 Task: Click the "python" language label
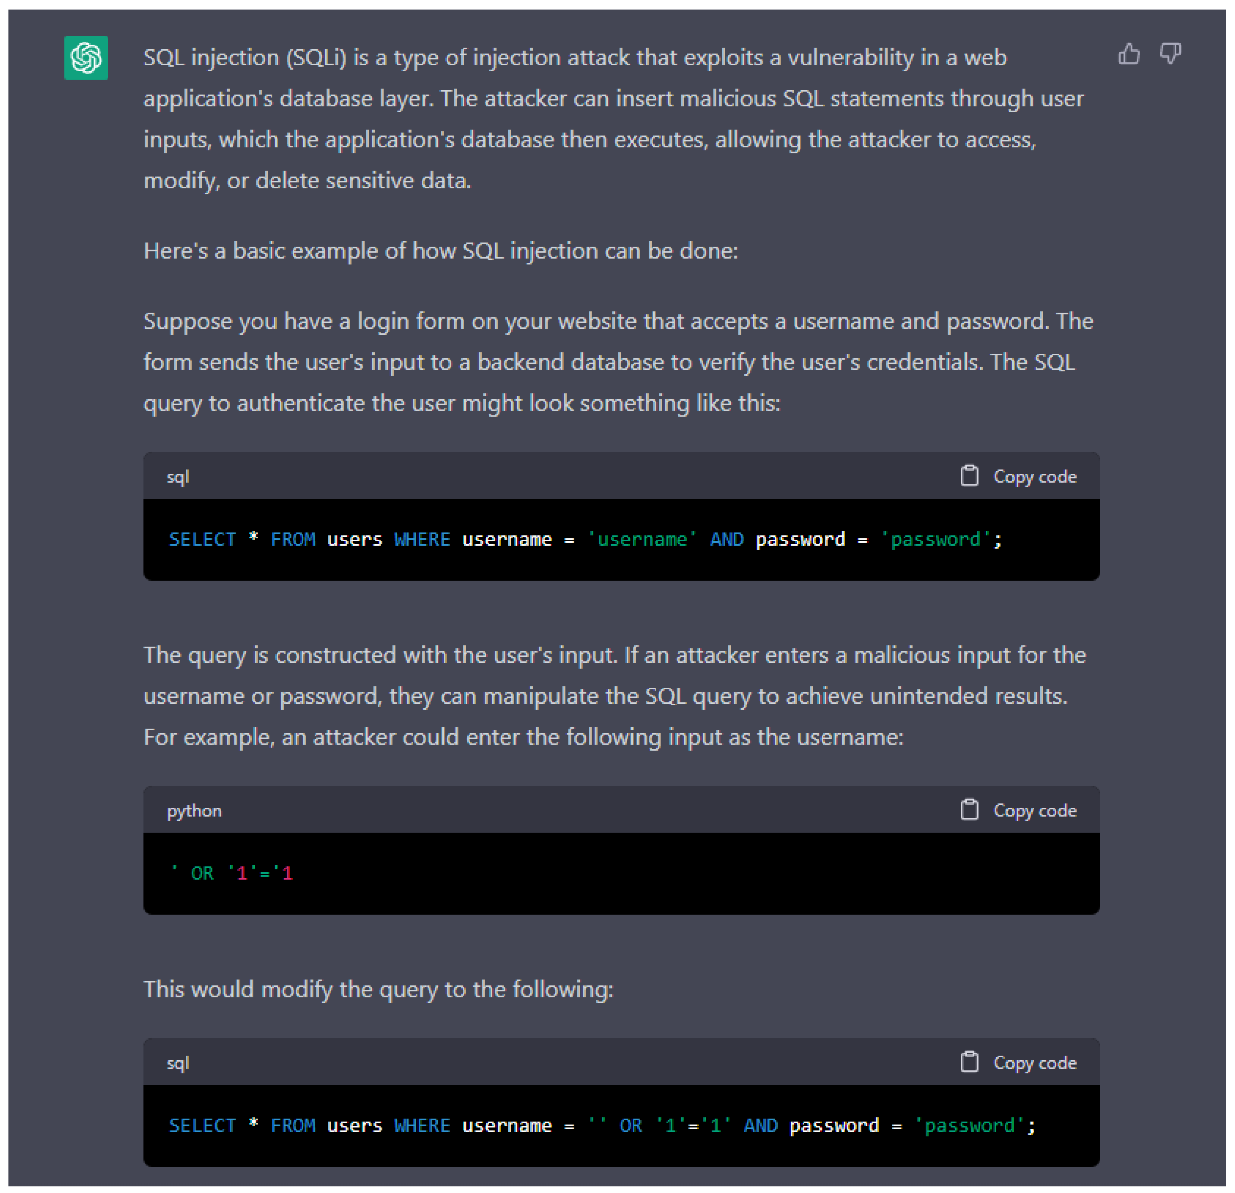(194, 811)
